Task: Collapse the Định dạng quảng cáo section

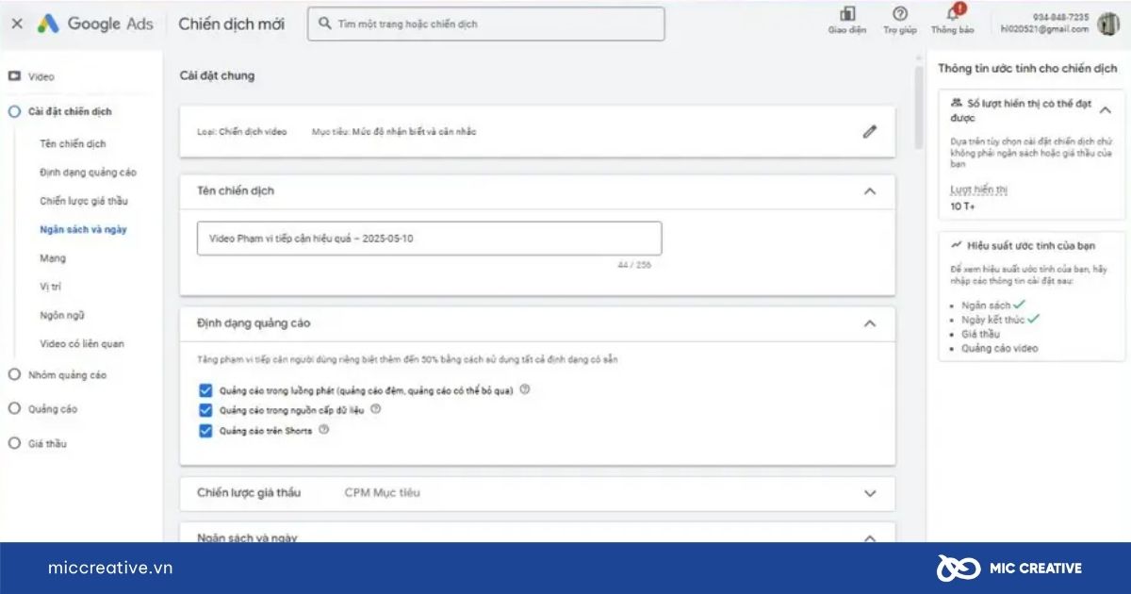Action: pyautogui.click(x=869, y=323)
